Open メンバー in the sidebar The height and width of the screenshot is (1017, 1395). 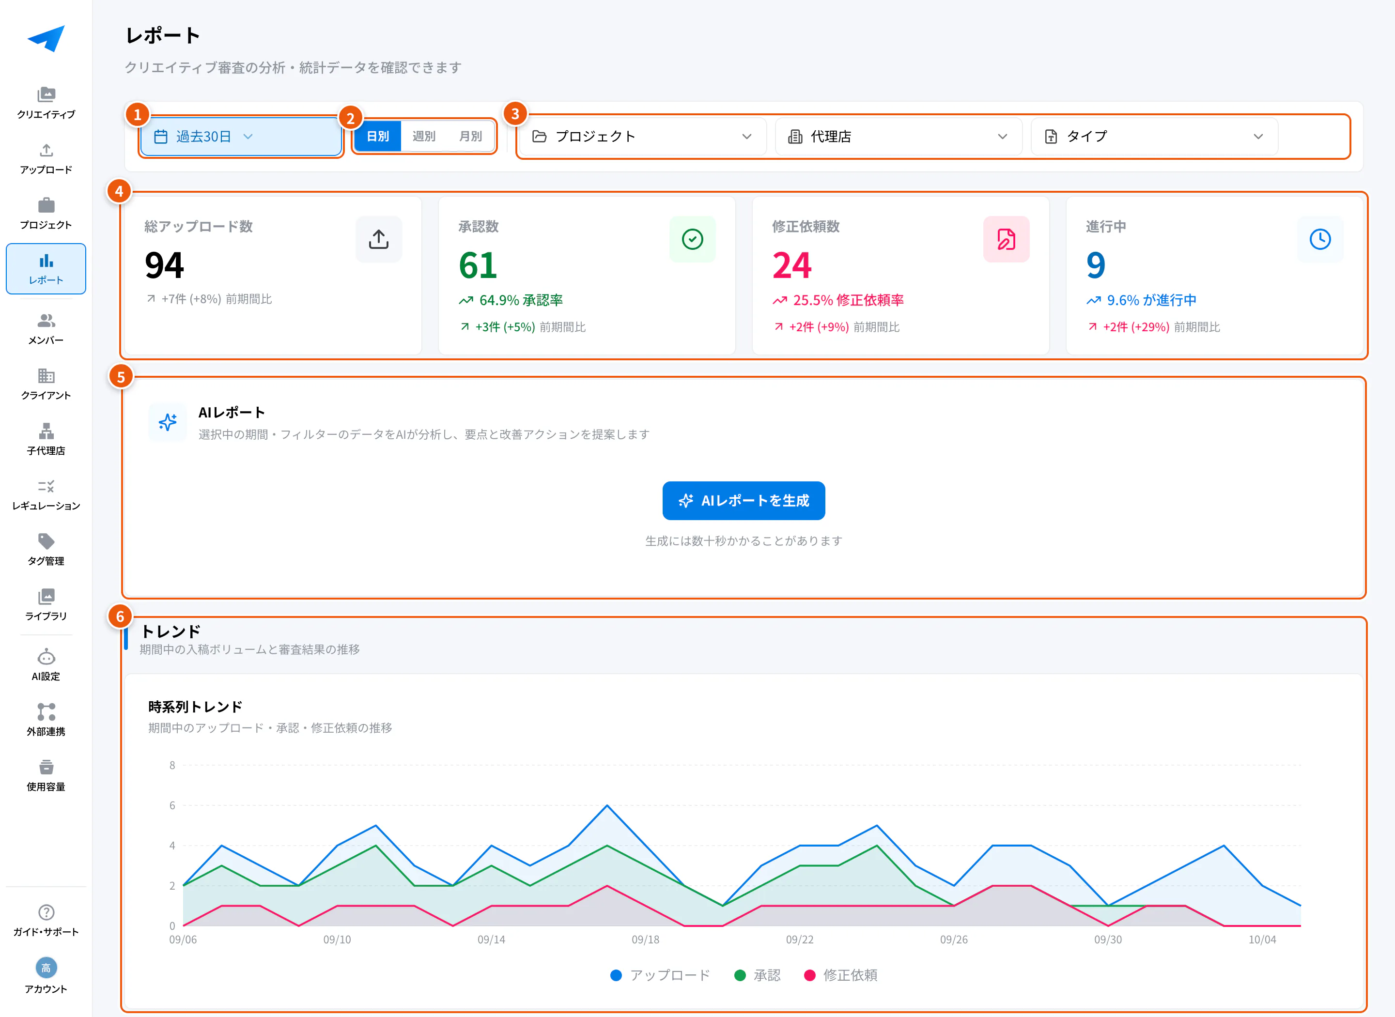pos(46,329)
